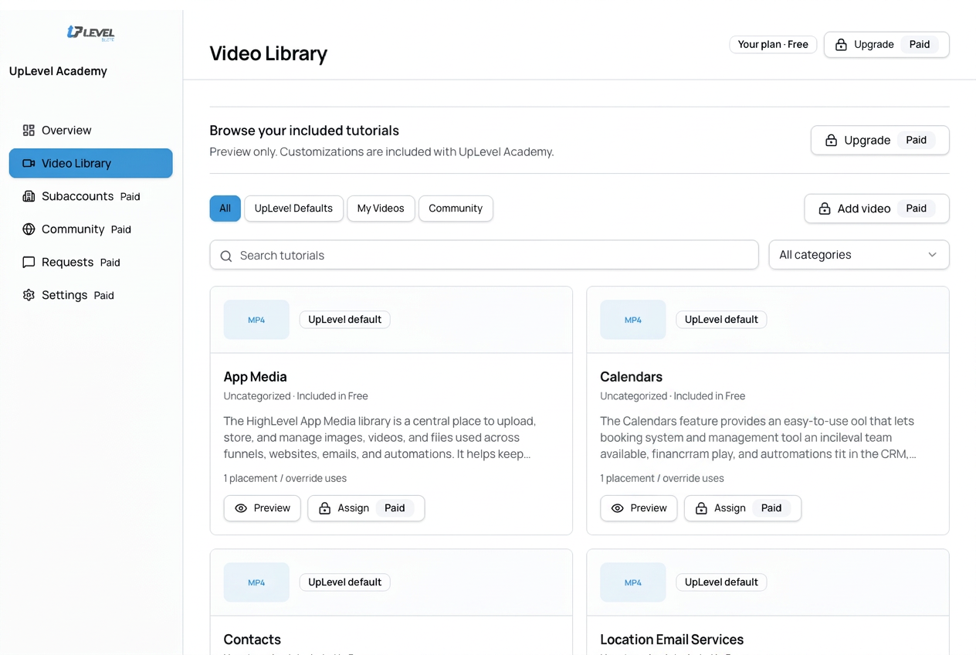Click the search magnifier icon
Viewport: 976px width, 655px height.
click(226, 256)
